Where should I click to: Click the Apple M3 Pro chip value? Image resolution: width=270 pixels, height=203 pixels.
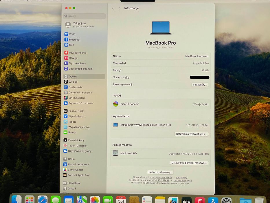coord(201,63)
